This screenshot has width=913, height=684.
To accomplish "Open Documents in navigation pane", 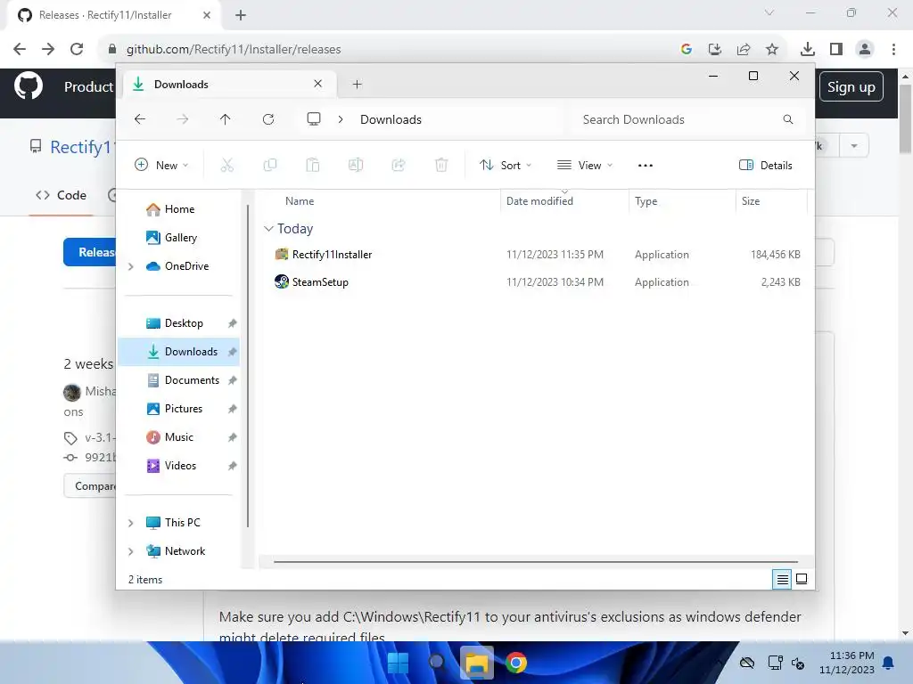I will click(179, 380).
